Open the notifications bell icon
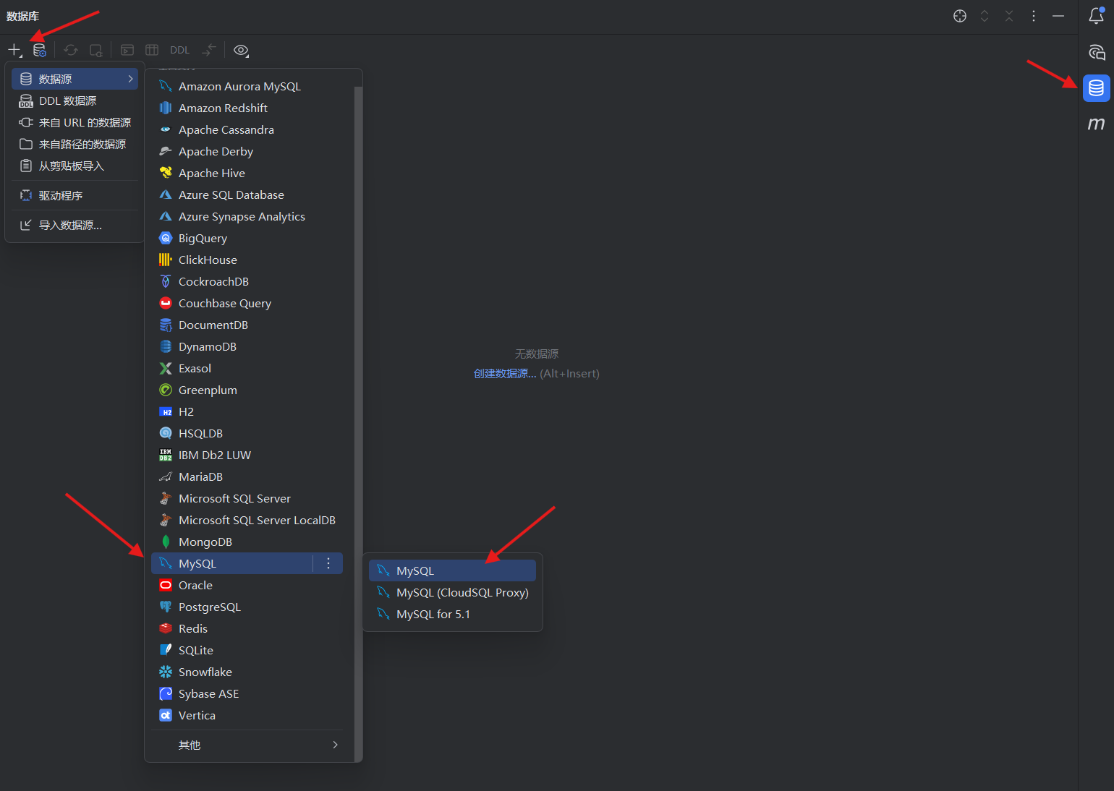This screenshot has width=1114, height=791. [x=1097, y=16]
